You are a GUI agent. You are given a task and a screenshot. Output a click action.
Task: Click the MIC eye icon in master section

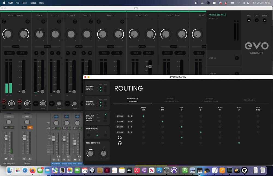pos(249,20)
